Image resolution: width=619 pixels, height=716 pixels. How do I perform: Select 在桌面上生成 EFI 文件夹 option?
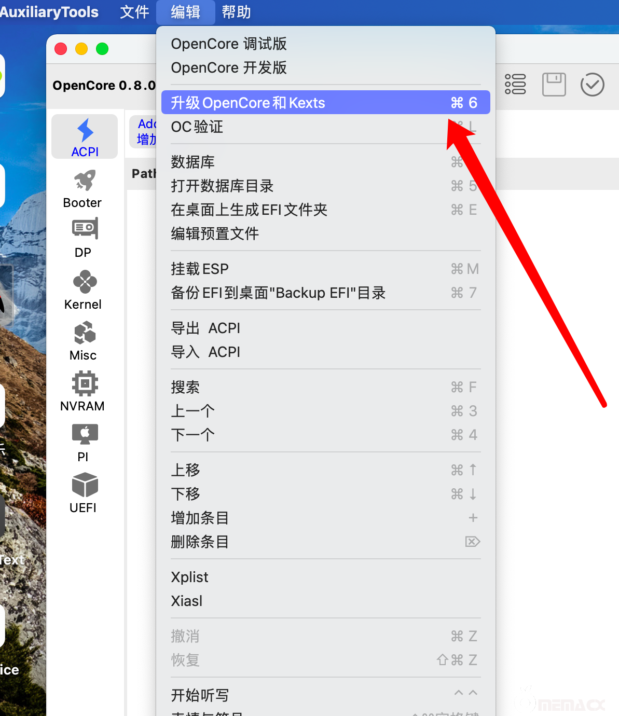(x=249, y=210)
